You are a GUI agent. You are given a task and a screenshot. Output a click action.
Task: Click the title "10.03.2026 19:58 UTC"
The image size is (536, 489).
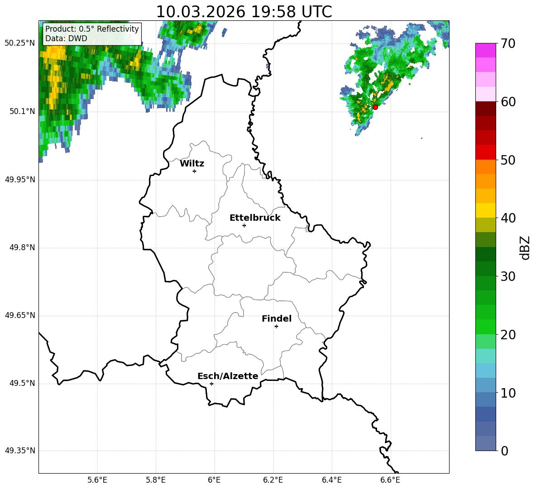coord(244,12)
